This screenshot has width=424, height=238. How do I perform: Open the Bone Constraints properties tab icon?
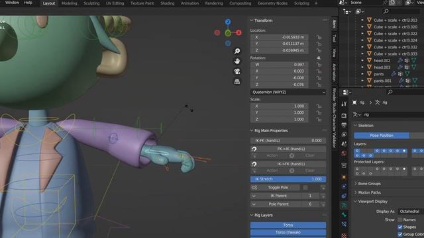(x=344, y=224)
